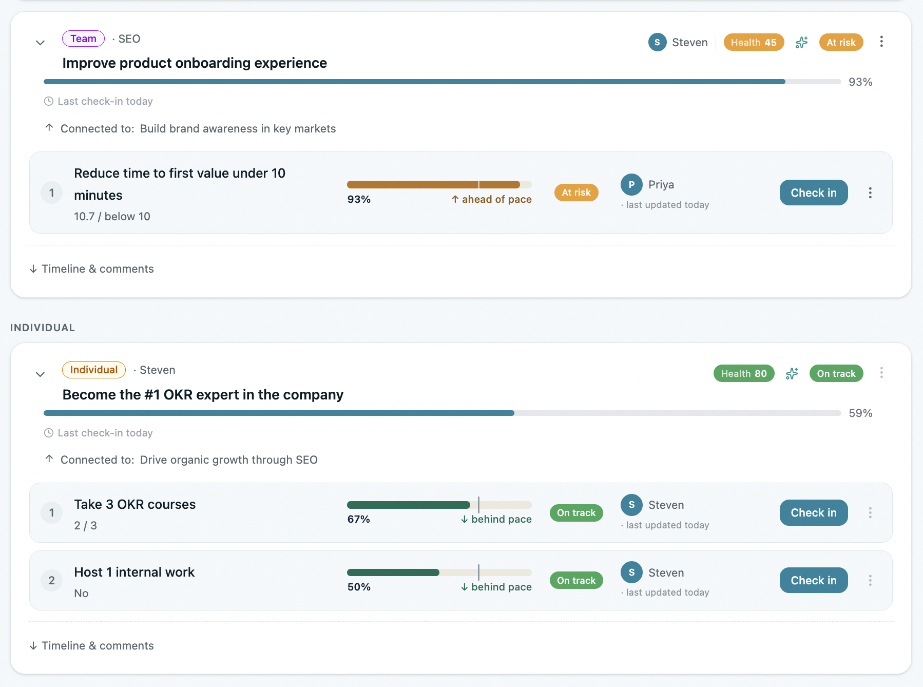Click the AI sparkle icon beside Health 80
923x687 pixels.
pyautogui.click(x=792, y=373)
